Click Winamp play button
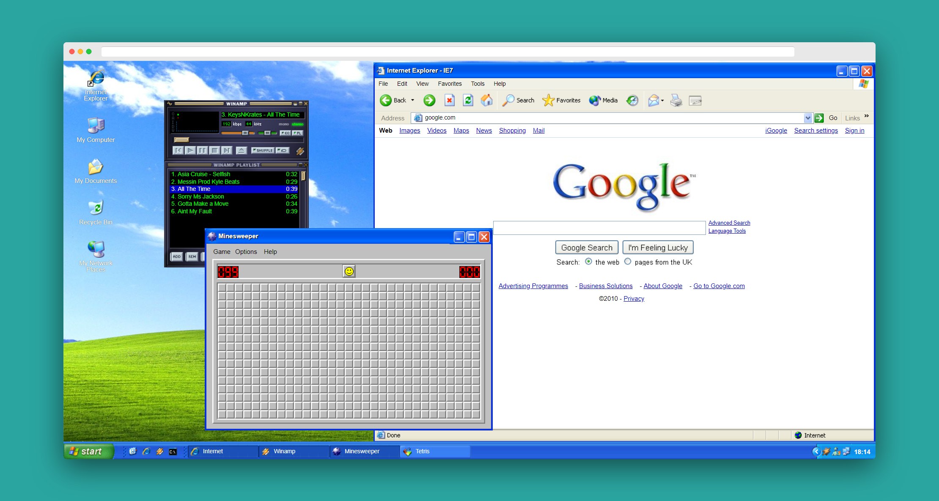The height and width of the screenshot is (501, 939). tap(190, 150)
